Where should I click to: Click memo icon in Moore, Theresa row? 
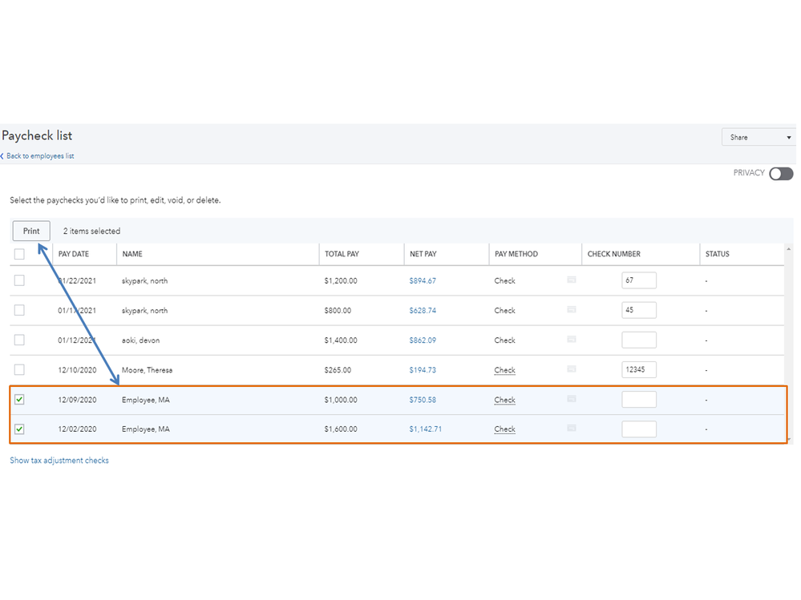[x=572, y=369]
